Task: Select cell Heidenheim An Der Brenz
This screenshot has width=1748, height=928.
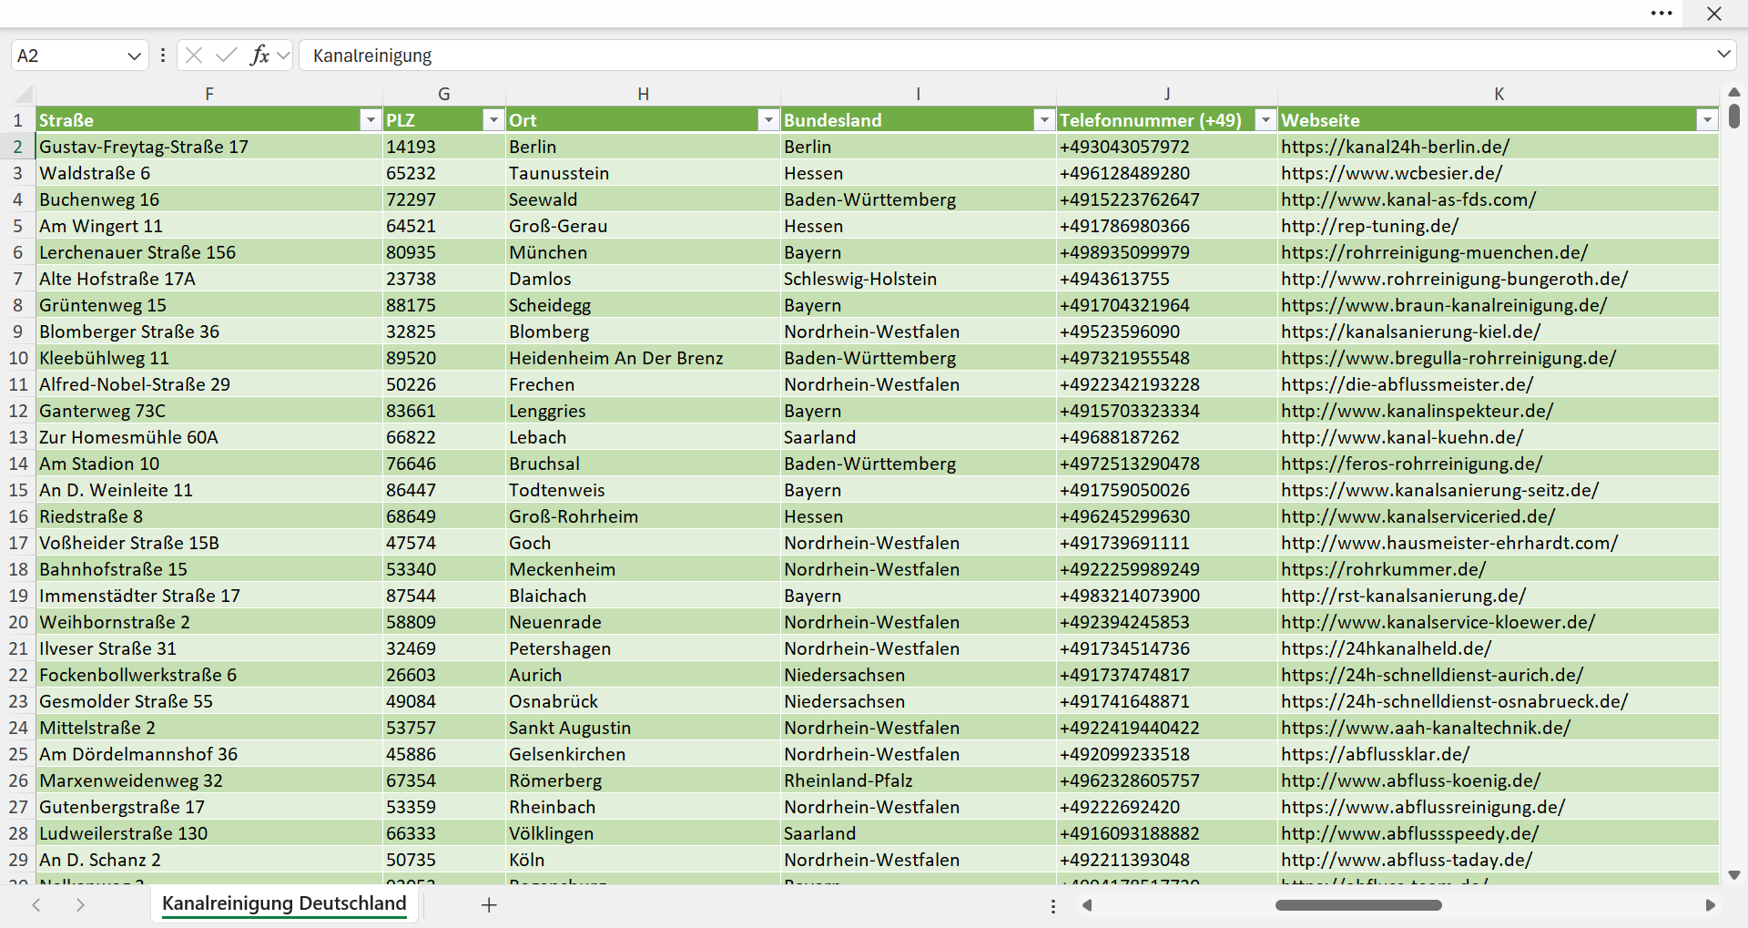Action: [643, 358]
